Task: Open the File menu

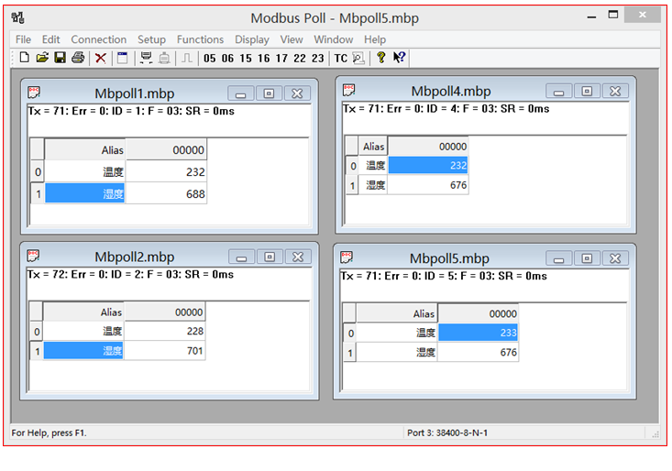Action: (23, 39)
